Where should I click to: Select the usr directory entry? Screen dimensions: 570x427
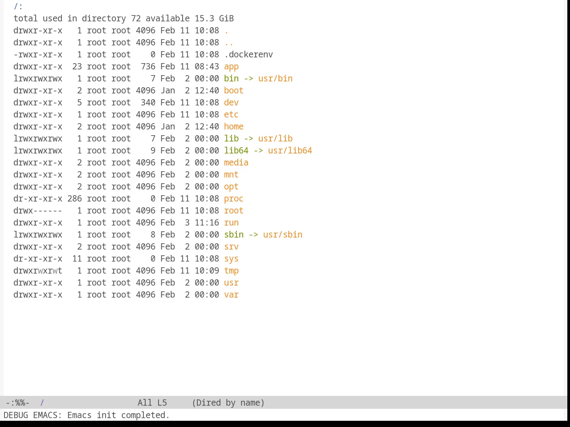pos(231,283)
